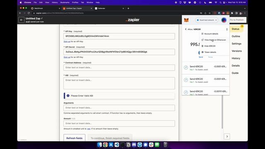Open Discord from the dock
The height and width of the screenshot is (149, 265).
[x=134, y=144]
